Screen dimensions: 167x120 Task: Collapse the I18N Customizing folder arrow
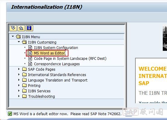(x=19, y=42)
